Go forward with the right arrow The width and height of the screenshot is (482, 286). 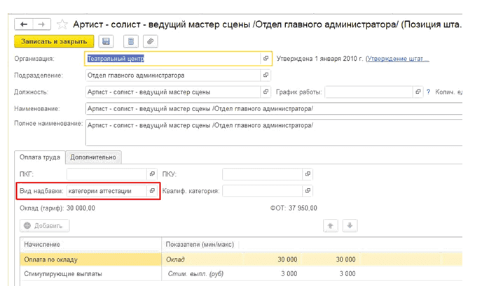click(41, 24)
